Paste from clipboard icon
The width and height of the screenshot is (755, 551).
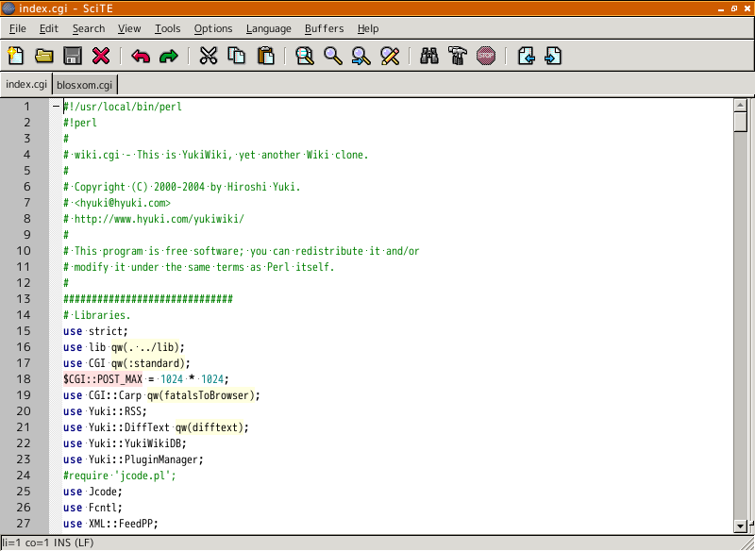coord(266,56)
